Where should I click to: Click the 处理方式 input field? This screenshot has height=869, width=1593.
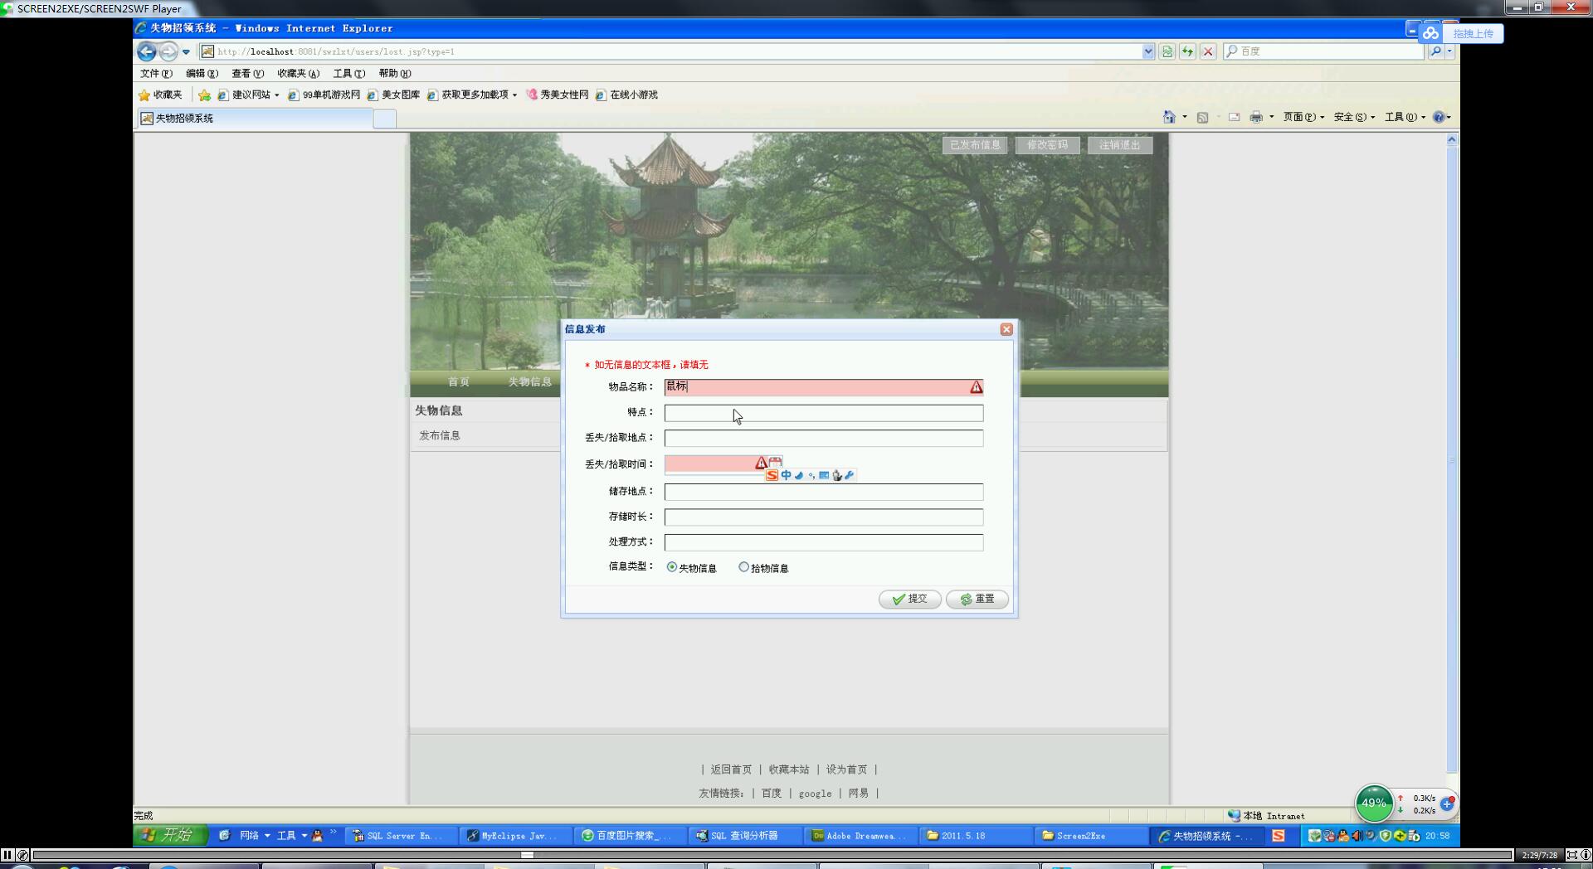[824, 542]
